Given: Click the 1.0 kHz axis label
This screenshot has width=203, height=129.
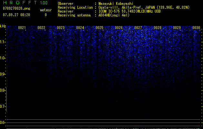Looking at the screenshot, I should click(2, 58).
